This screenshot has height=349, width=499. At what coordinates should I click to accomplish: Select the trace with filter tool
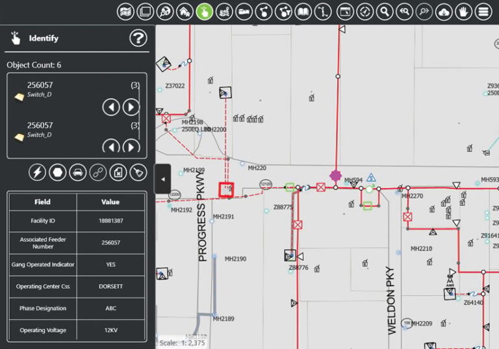pos(283,12)
